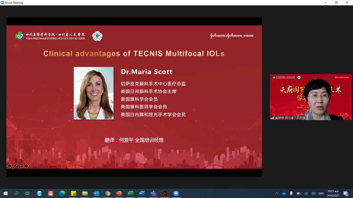Open the red App icon on the taskbar
The image size is (353, 198).
51,193
